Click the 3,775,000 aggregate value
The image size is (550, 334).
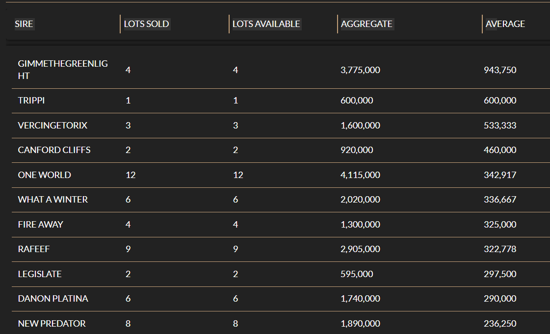pos(360,70)
